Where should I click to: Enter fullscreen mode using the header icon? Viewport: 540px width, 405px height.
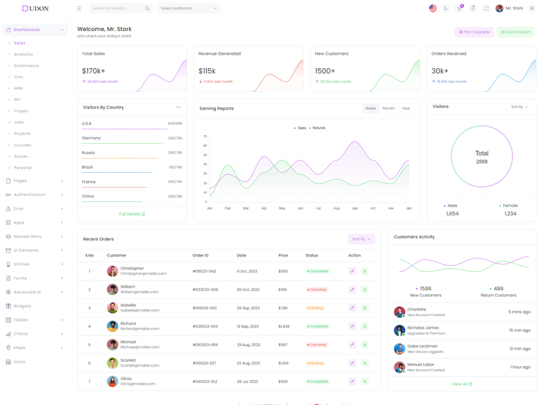click(486, 8)
